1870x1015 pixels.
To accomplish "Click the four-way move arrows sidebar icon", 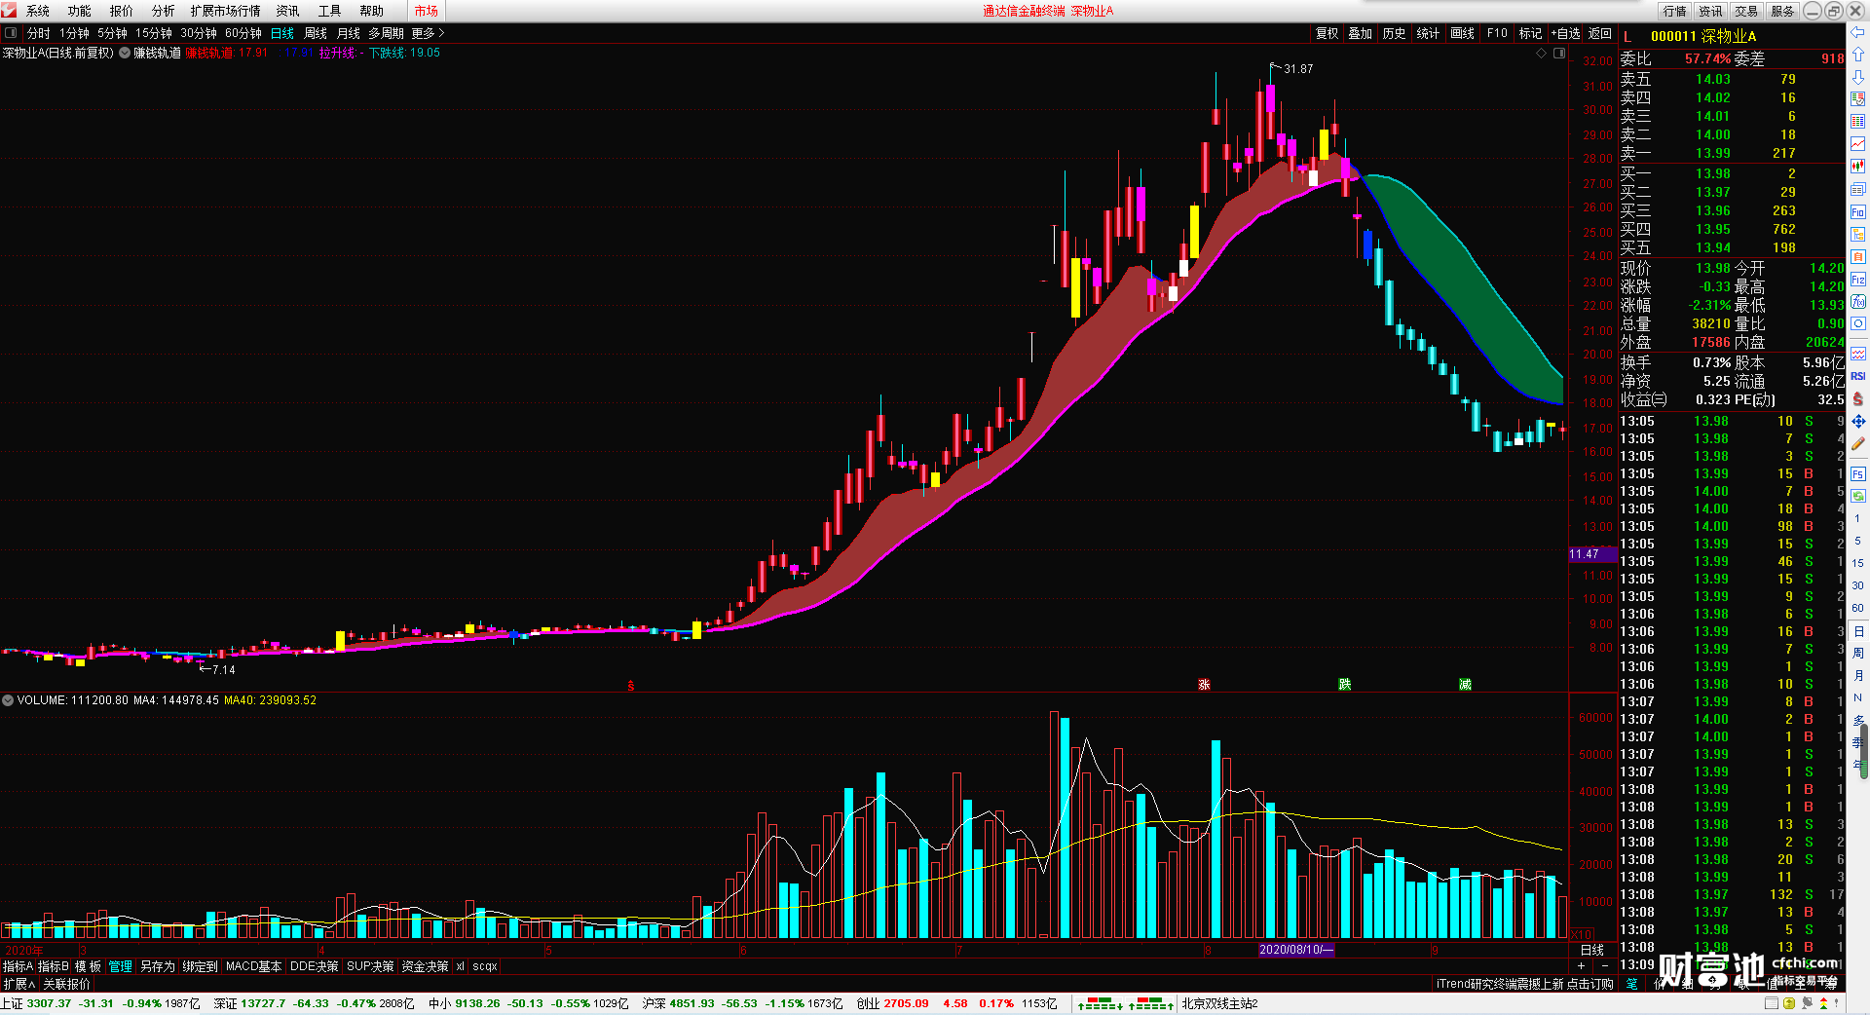I will [x=1857, y=421].
